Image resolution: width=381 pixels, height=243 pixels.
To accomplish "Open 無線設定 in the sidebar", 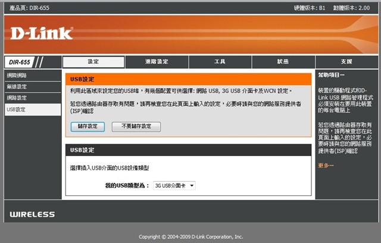I will click(x=33, y=87).
